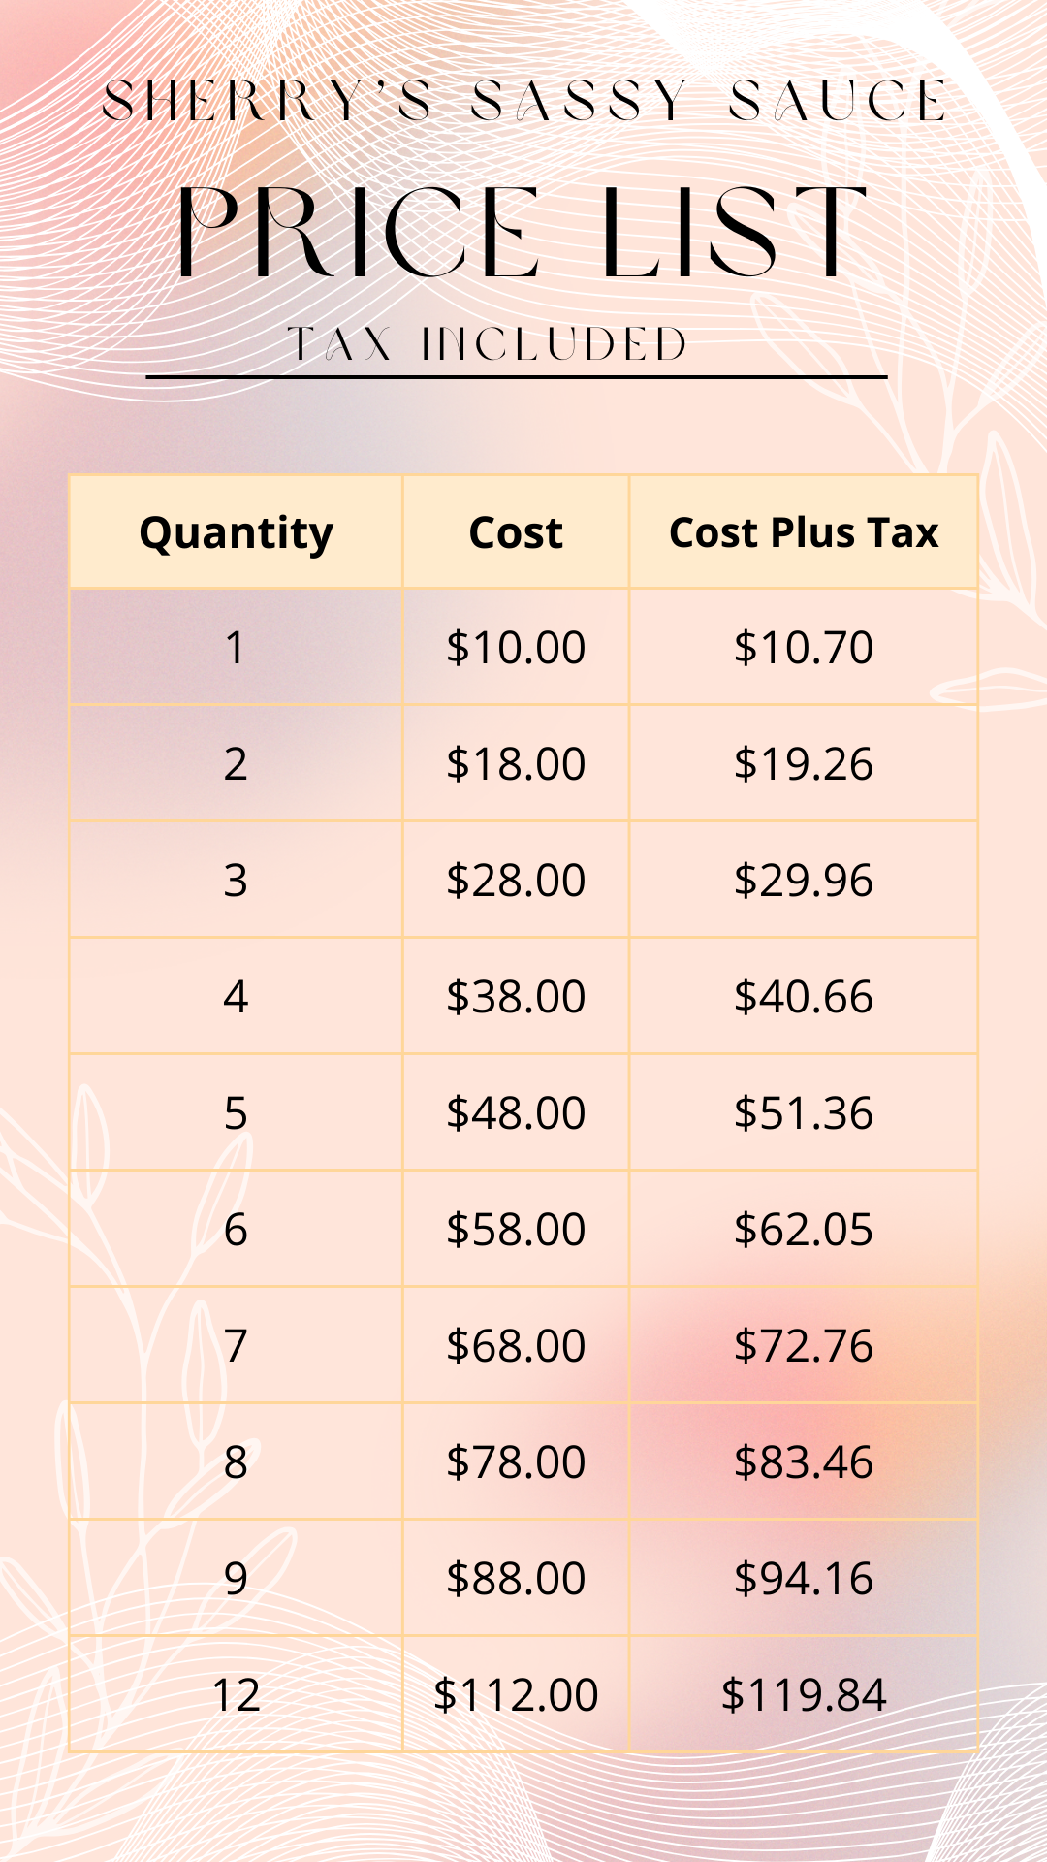This screenshot has width=1047, height=1862.
Task: Select the Quantity column header
Action: [x=236, y=532]
